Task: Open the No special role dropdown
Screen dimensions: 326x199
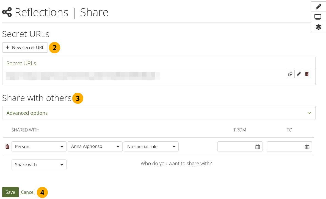Action: click(151, 147)
